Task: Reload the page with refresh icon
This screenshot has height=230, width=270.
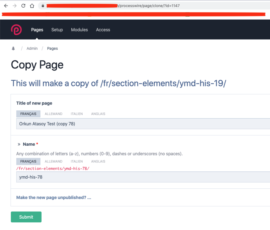Action: [x=23, y=6]
